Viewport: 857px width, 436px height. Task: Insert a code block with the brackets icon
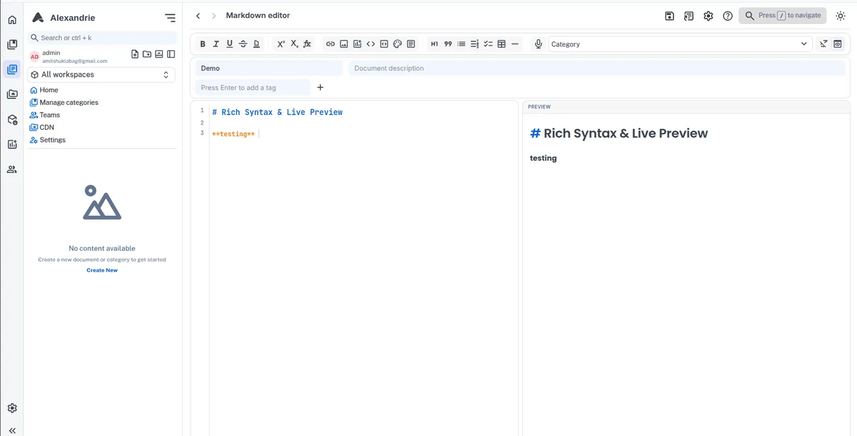pos(370,44)
